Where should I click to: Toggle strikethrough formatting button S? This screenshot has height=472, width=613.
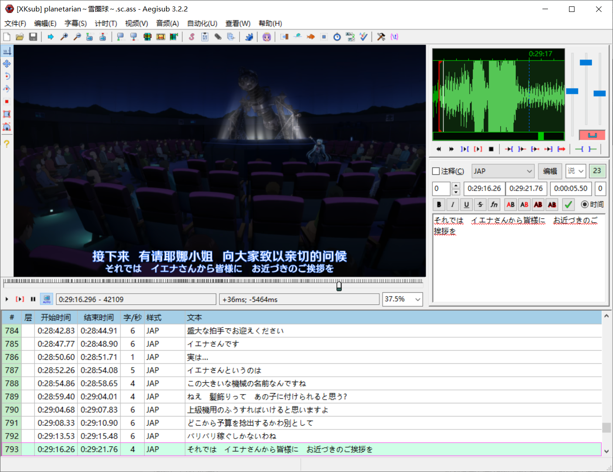click(x=480, y=204)
